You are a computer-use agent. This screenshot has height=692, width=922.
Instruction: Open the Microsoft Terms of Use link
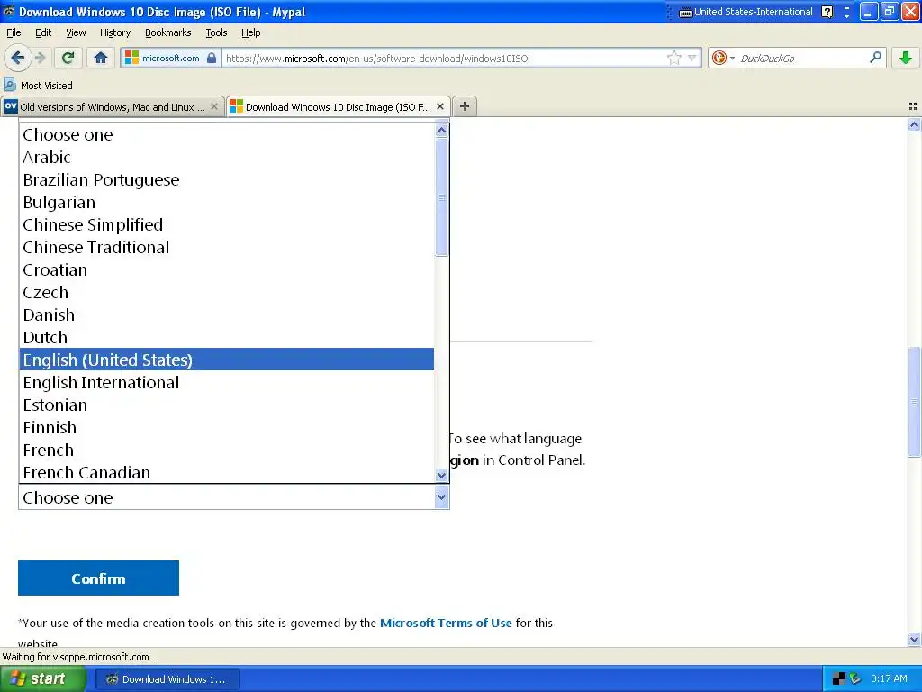click(446, 623)
